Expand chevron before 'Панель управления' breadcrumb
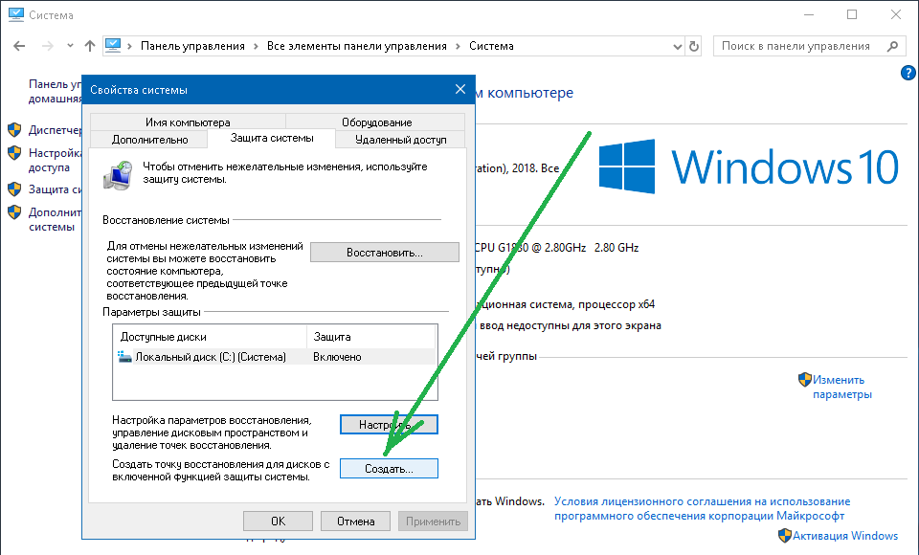This screenshot has width=919, height=555. click(x=129, y=46)
